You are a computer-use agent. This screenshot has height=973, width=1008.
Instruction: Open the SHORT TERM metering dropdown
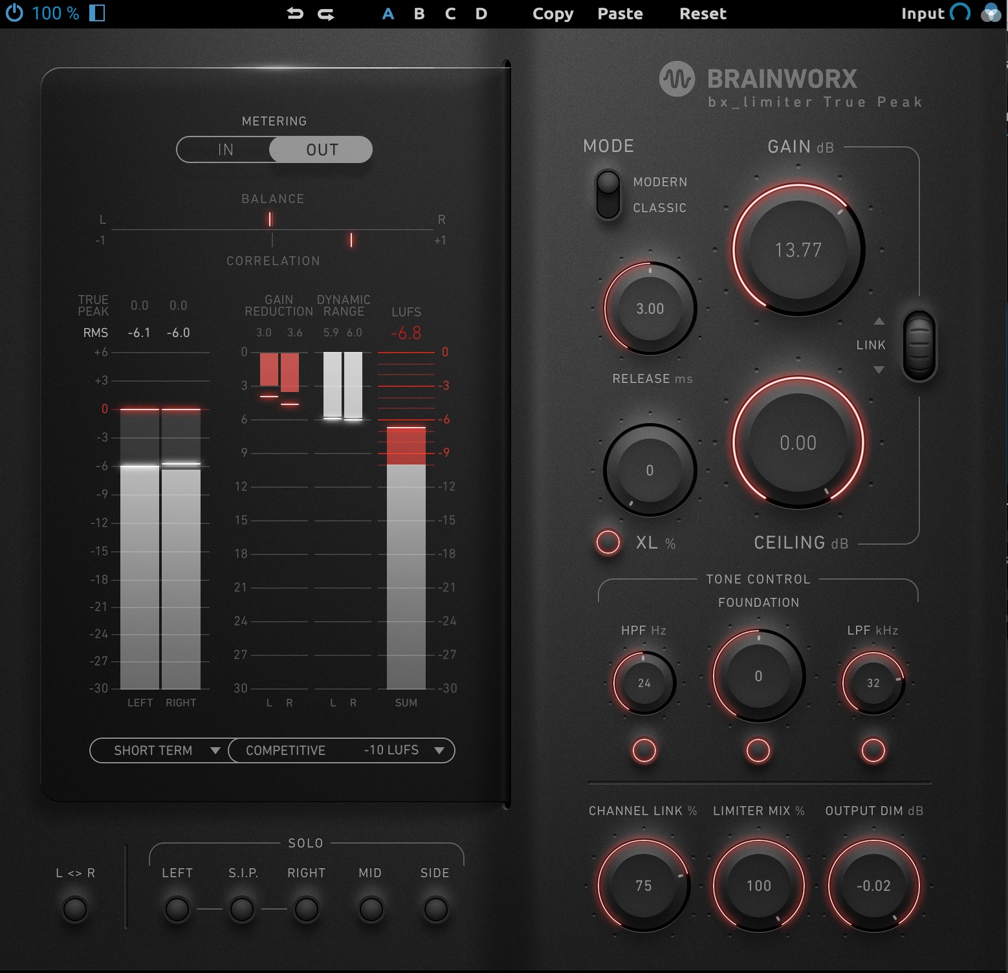pos(159,750)
